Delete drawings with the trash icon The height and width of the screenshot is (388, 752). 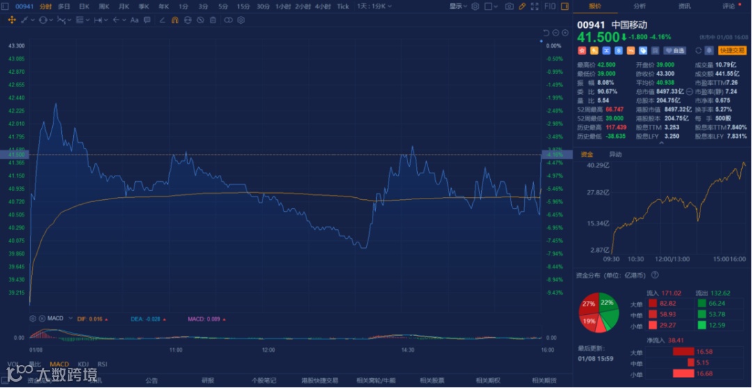coord(213,20)
